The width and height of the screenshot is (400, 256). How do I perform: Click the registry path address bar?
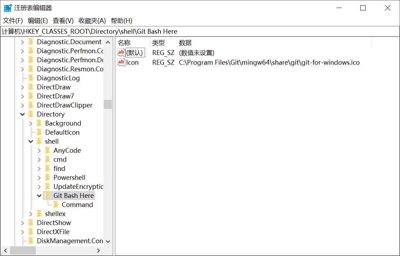pos(200,31)
